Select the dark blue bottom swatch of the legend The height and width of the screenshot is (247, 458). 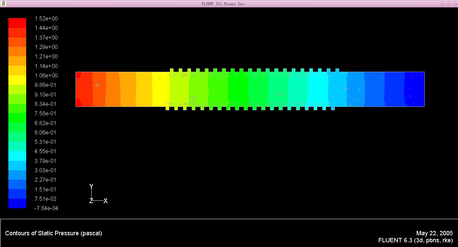(x=17, y=203)
